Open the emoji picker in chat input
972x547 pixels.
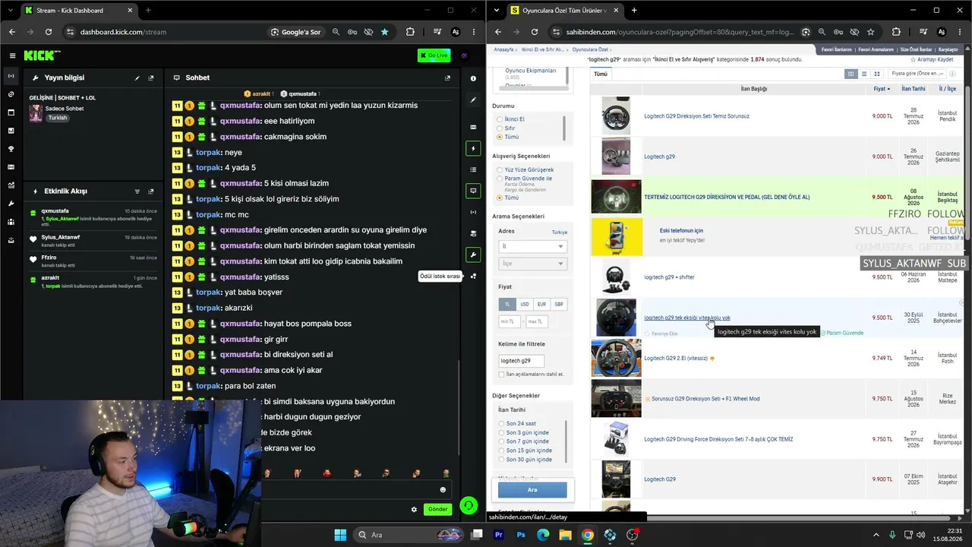pyautogui.click(x=443, y=490)
